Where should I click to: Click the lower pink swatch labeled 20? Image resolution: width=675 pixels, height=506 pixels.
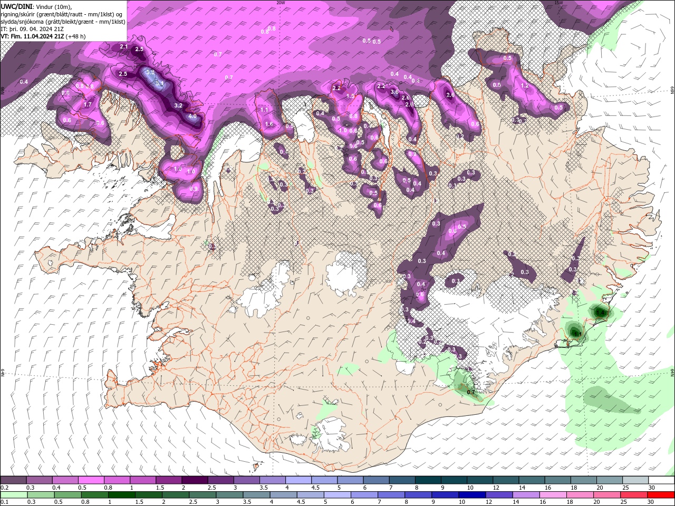click(607, 495)
